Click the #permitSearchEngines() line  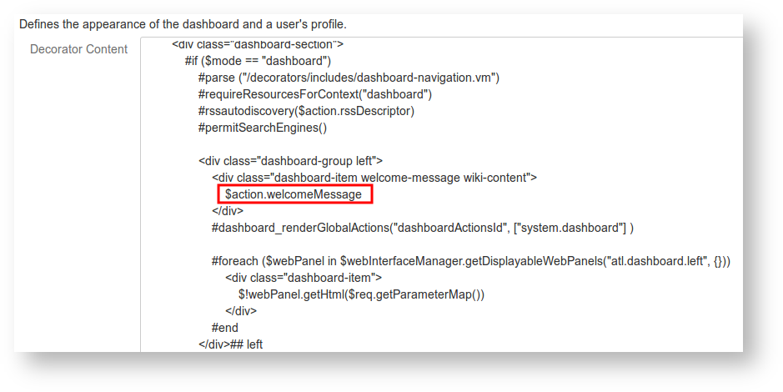pyautogui.click(x=263, y=128)
